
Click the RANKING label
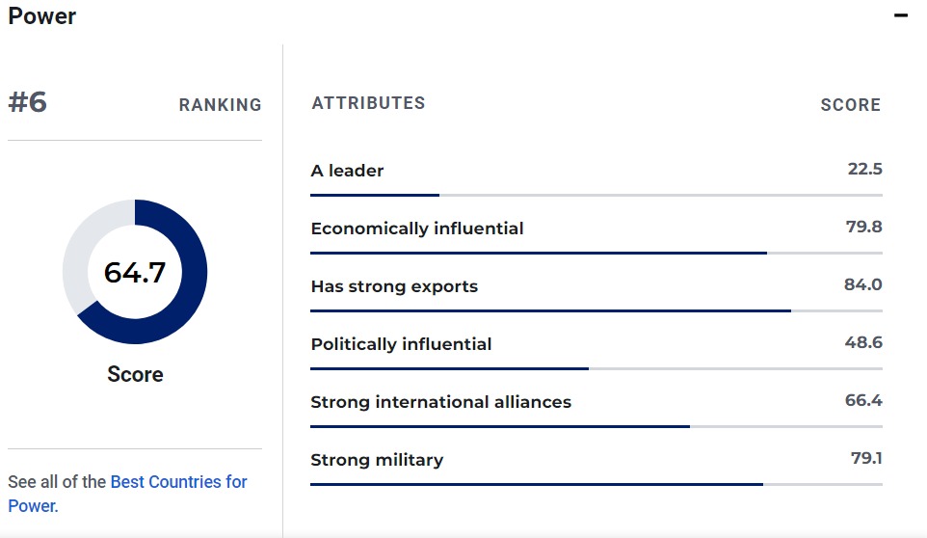[x=220, y=105]
